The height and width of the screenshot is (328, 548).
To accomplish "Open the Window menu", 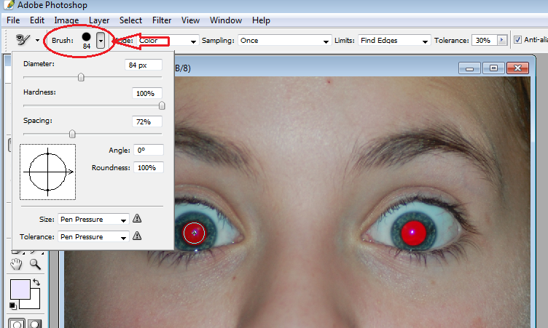I will point(226,20).
